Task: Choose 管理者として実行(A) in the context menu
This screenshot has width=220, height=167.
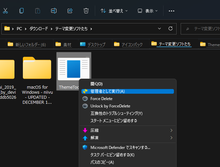Action: (127, 91)
